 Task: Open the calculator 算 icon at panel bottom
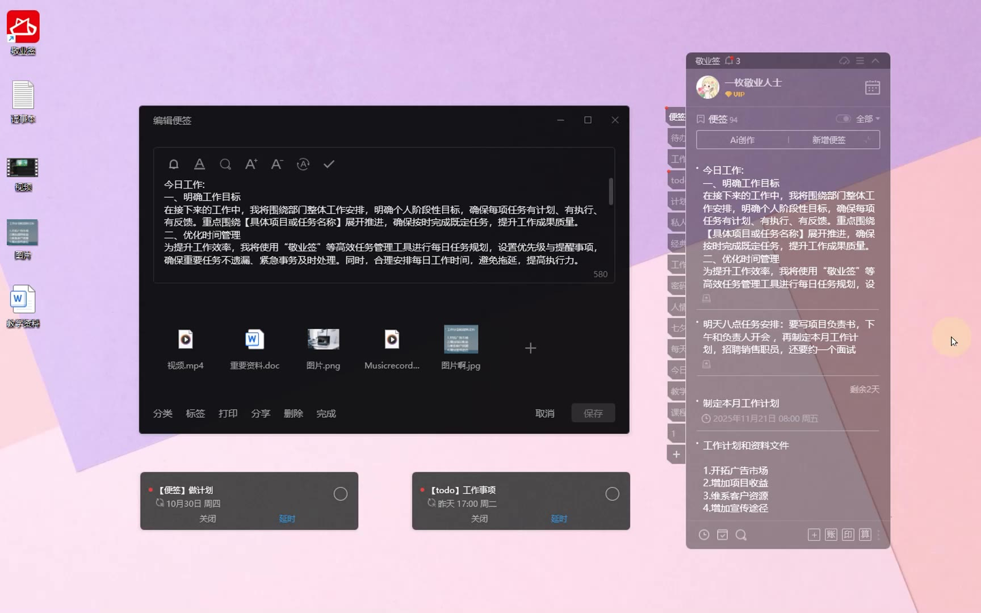pos(865,535)
